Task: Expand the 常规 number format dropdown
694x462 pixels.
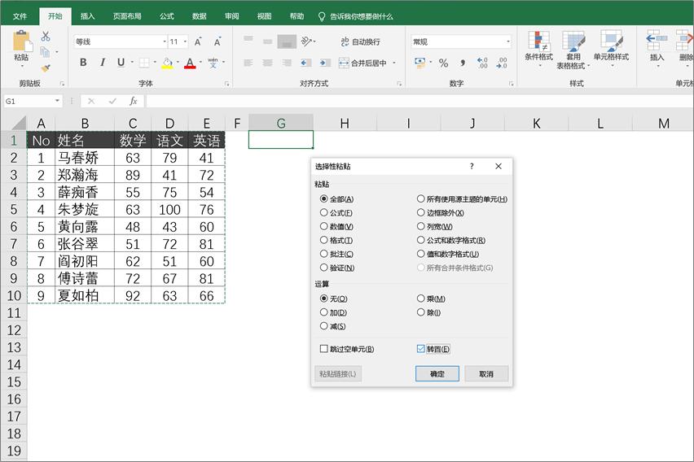Action: pos(507,41)
